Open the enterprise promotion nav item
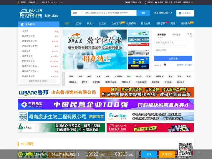This screenshot has height=159, width=212. click(116, 24)
